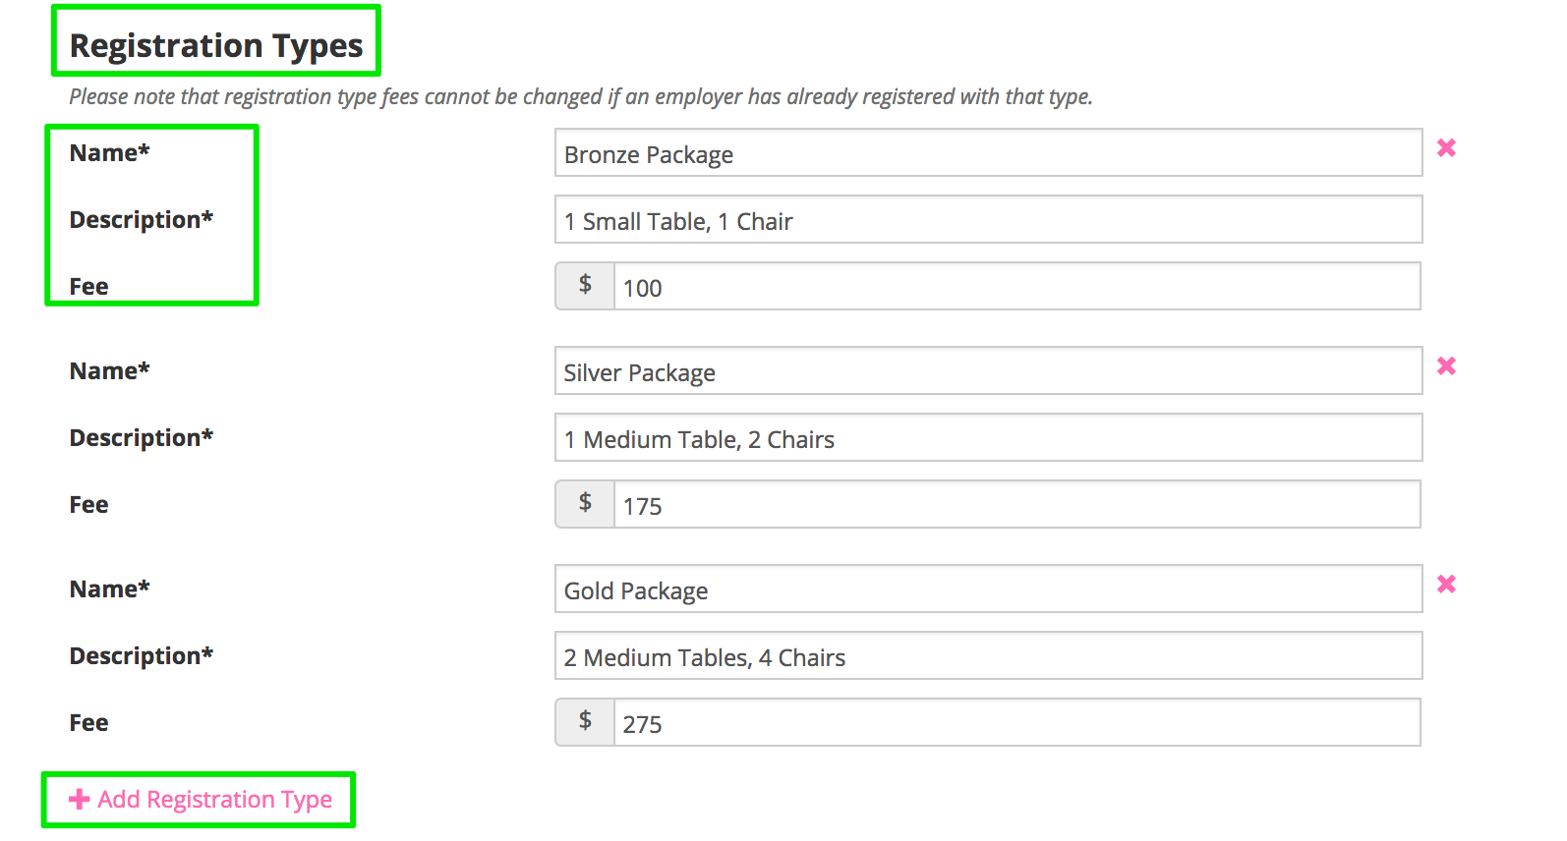Click the dollar sign beside the 175 fee
Screen dimensions: 1567x841
tap(585, 504)
